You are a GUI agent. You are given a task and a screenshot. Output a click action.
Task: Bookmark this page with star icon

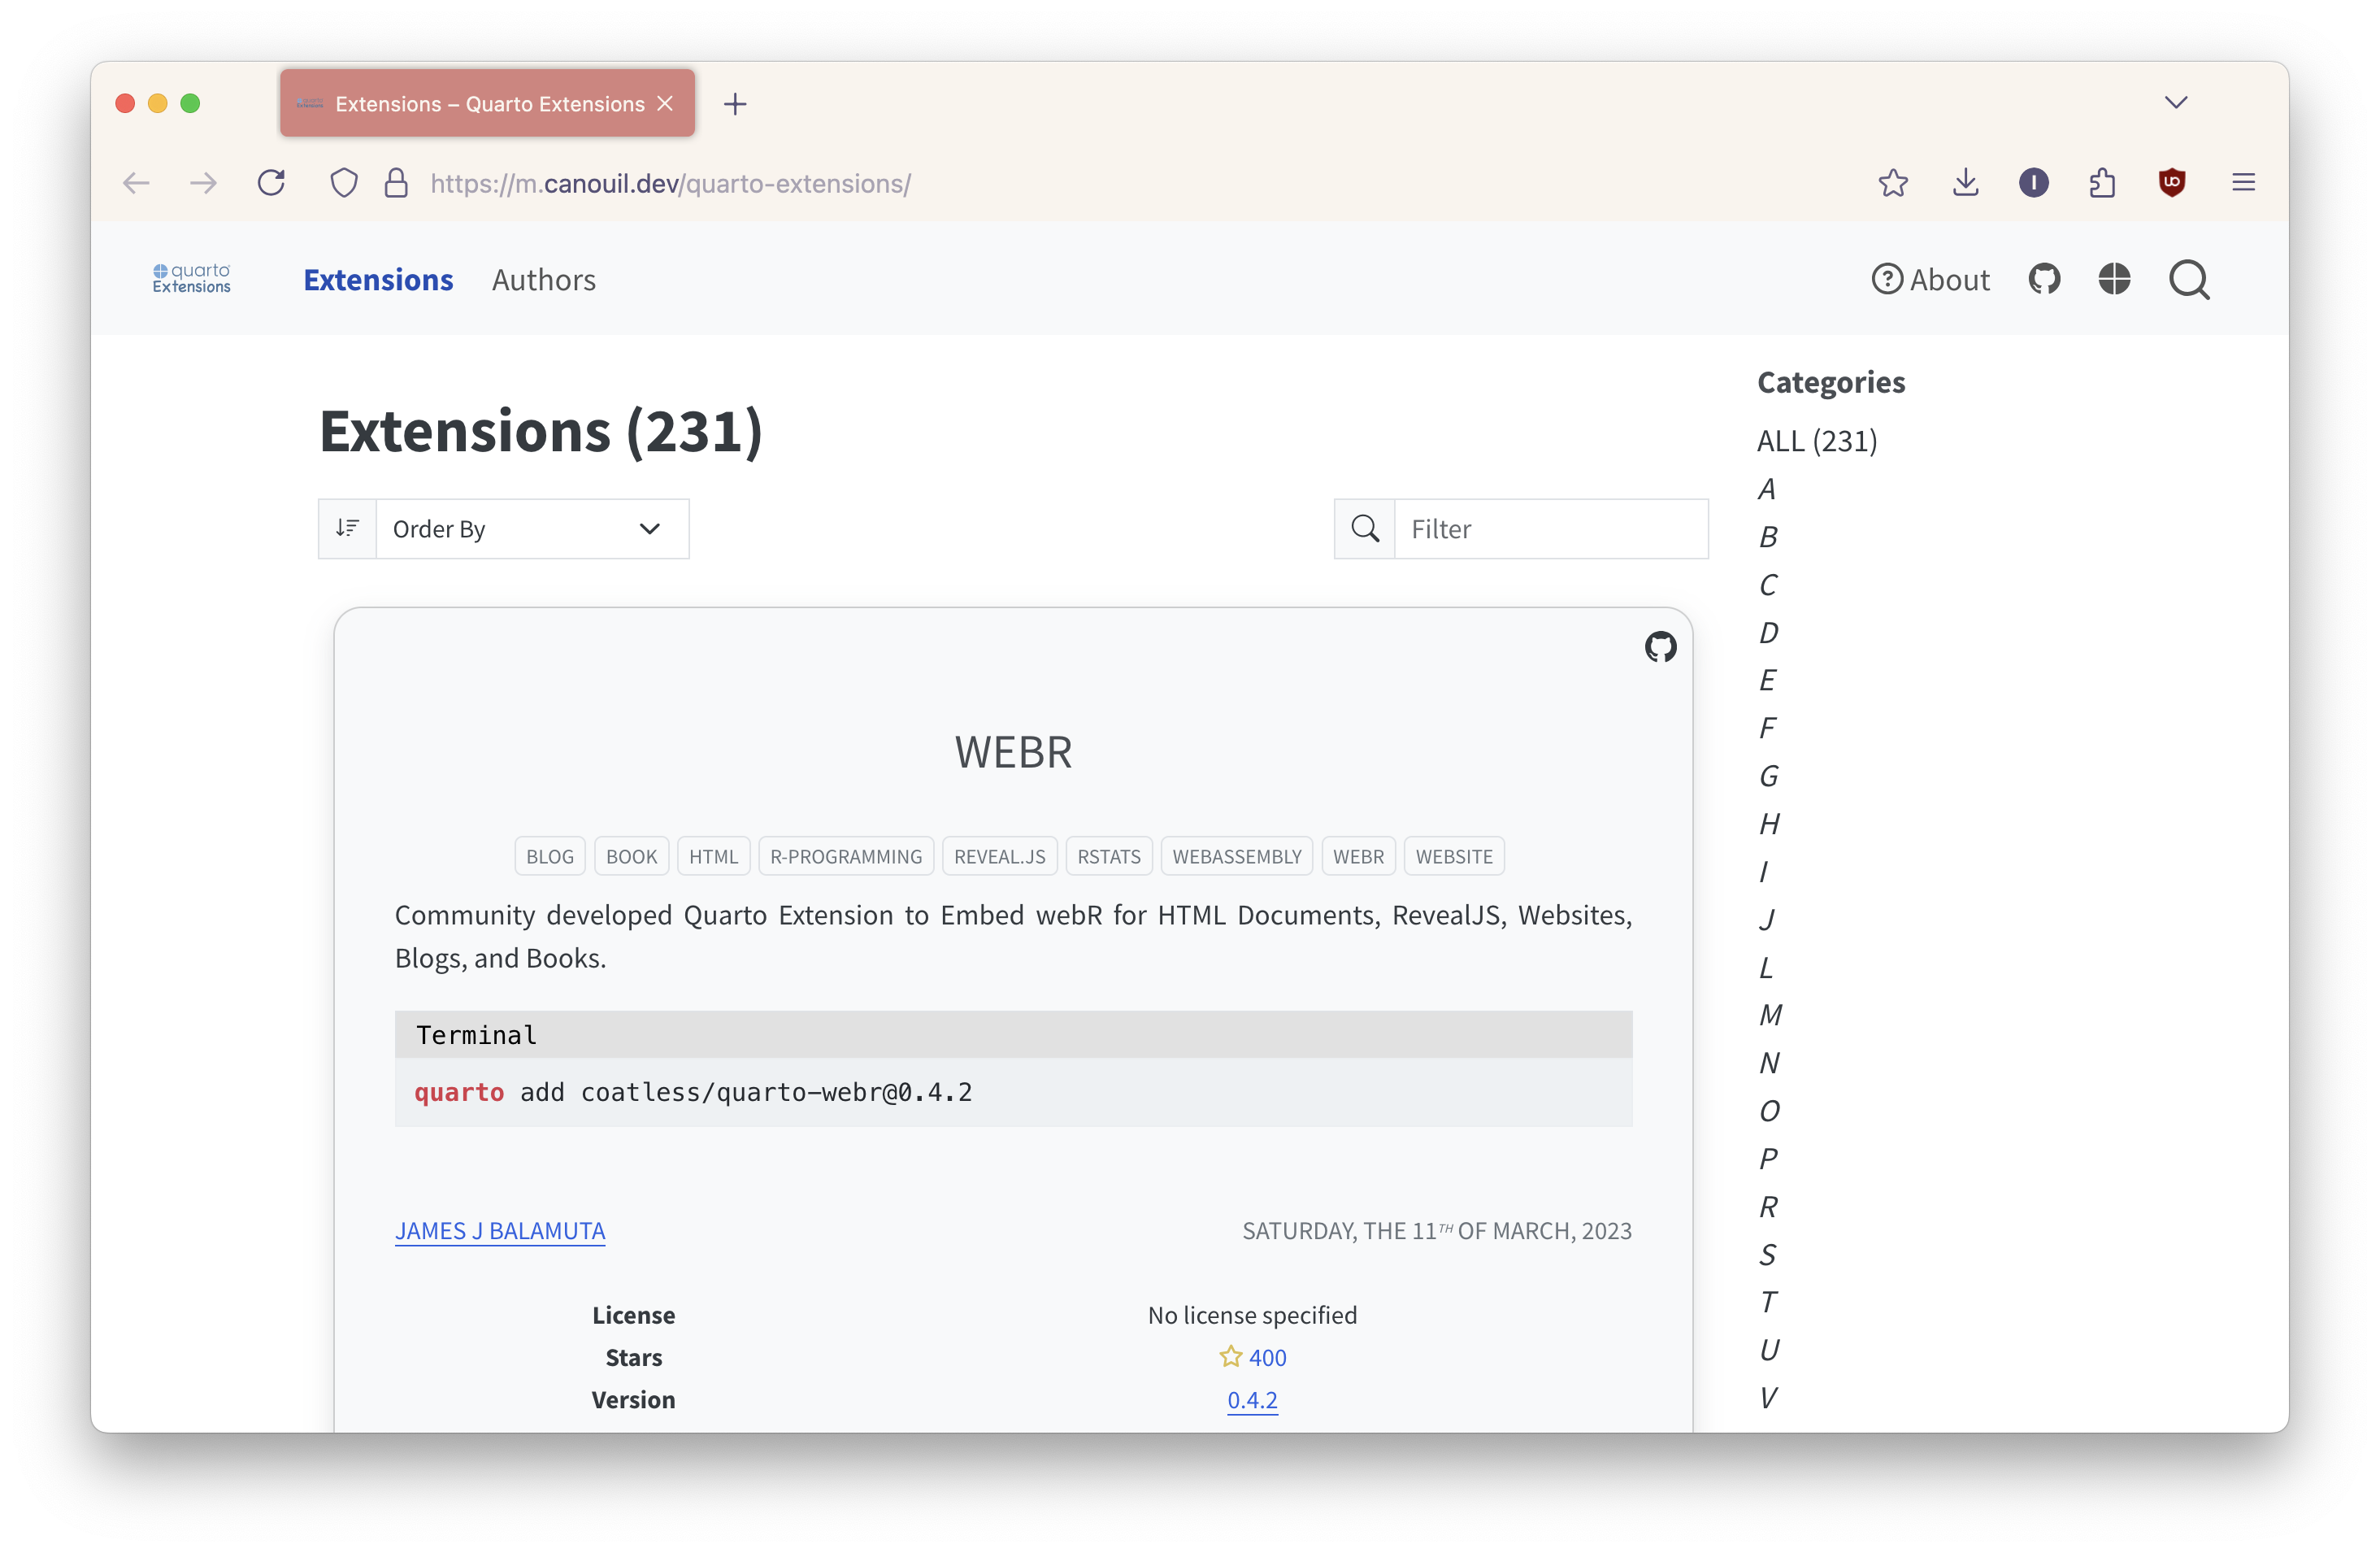(x=1893, y=183)
